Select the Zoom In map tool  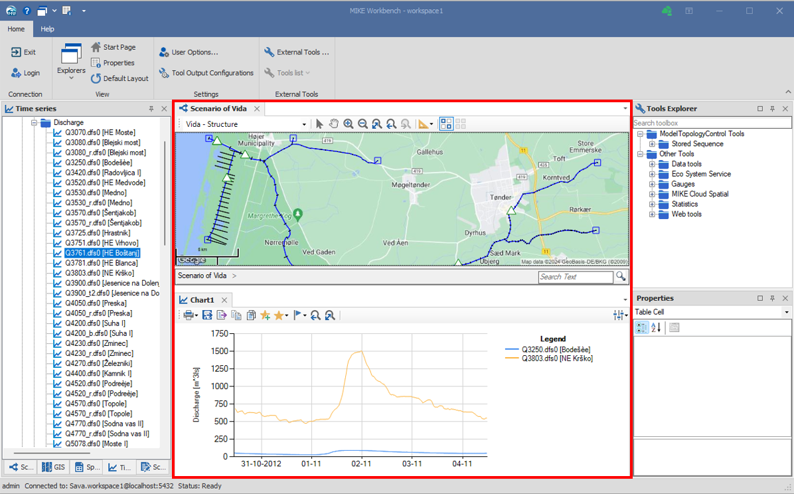[348, 124]
